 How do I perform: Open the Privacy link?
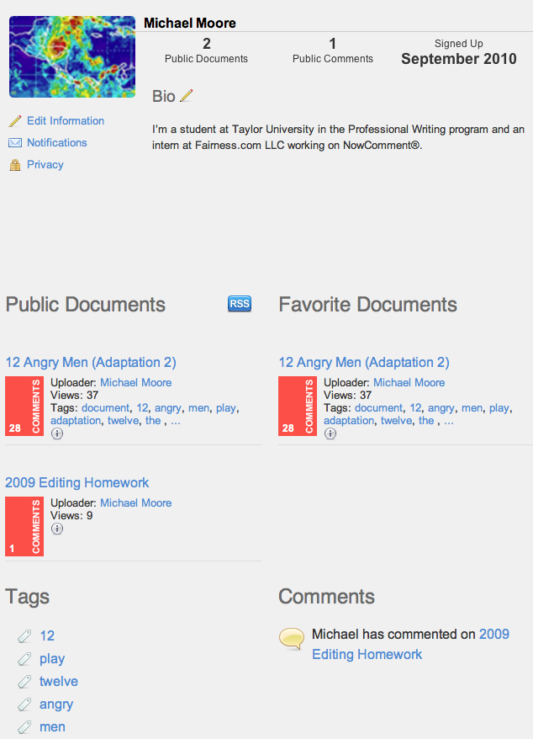(45, 164)
